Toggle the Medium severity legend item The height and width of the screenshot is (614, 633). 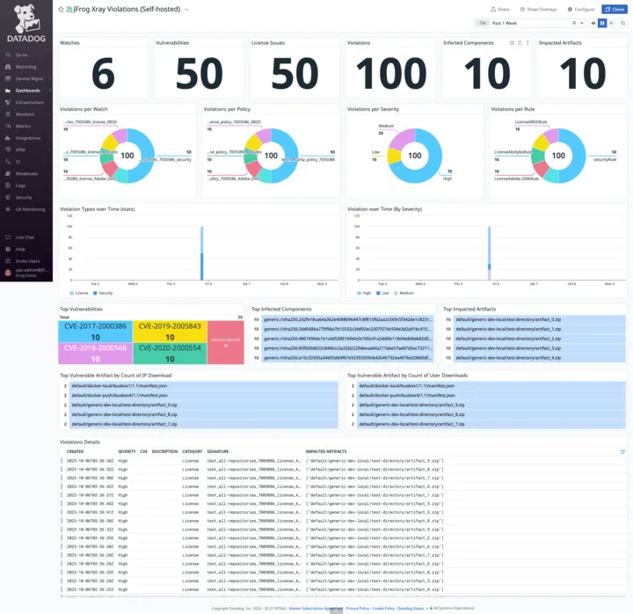pyautogui.click(x=404, y=293)
